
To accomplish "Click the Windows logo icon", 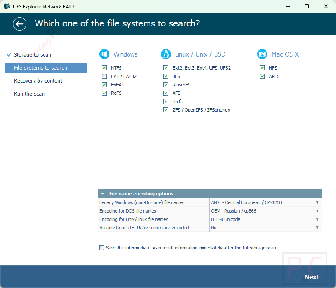I will (104, 54).
